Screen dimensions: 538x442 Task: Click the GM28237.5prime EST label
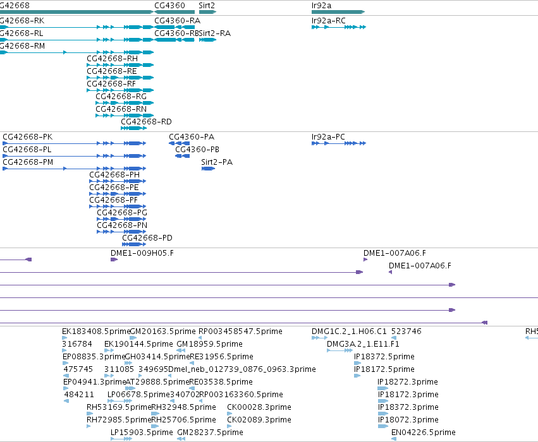211,433
